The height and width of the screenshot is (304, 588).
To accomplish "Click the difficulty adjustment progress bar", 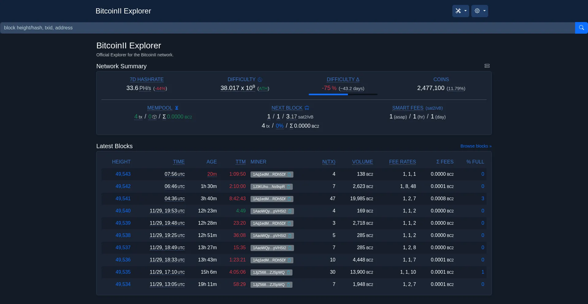I will [x=343, y=94].
